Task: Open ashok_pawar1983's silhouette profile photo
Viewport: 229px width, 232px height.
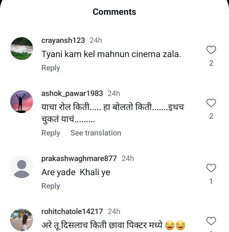Action: pyautogui.click(x=22, y=102)
